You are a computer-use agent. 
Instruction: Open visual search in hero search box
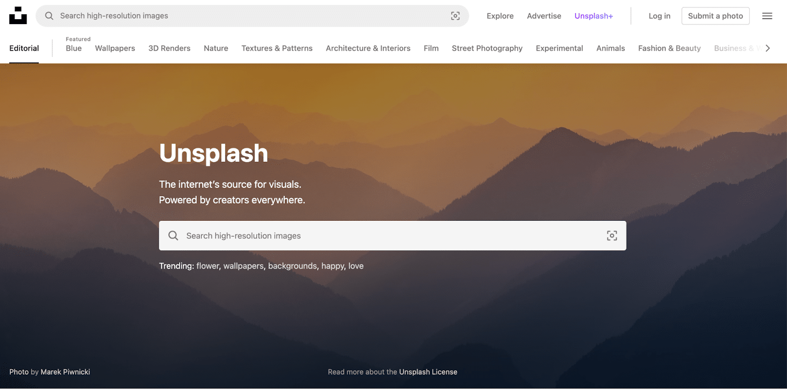612,236
